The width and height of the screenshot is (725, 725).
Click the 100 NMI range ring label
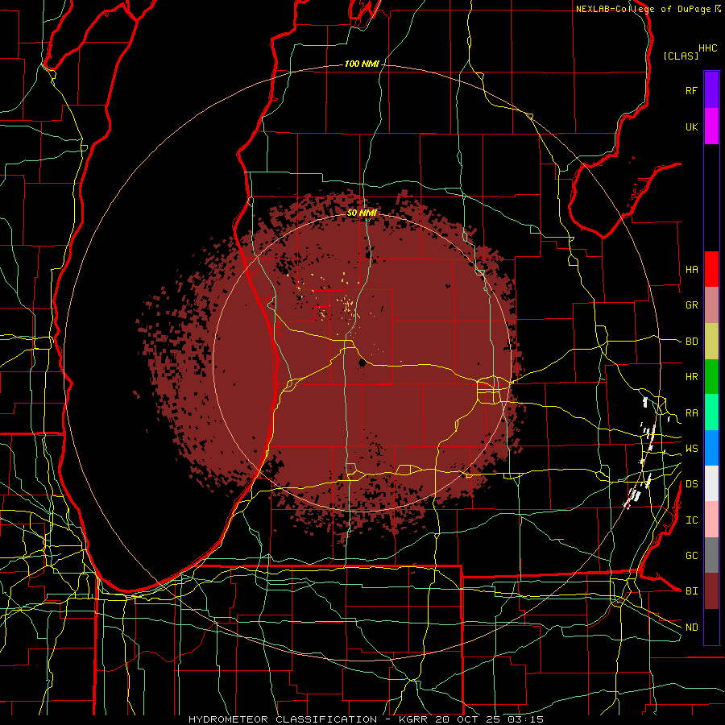click(362, 64)
